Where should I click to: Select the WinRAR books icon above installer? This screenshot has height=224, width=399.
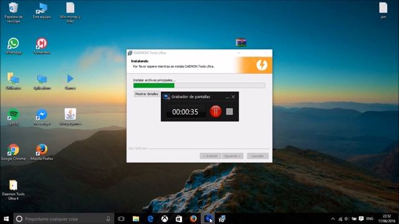[241, 42]
